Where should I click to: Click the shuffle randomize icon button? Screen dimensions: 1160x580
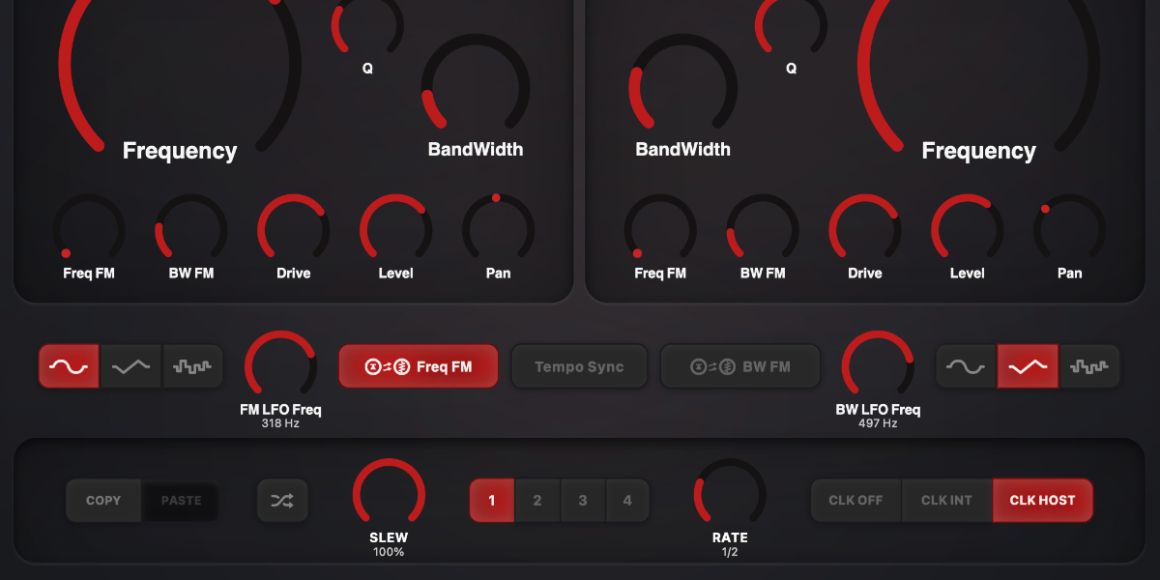(282, 501)
